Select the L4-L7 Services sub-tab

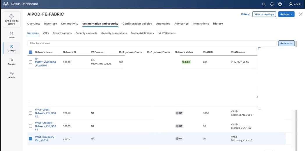pos(167,33)
